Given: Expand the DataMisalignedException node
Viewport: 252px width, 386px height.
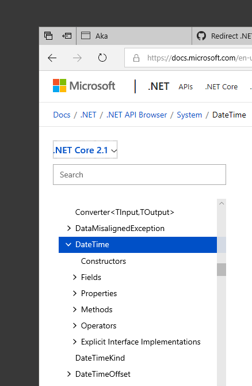Looking at the screenshot, I should point(69,228).
